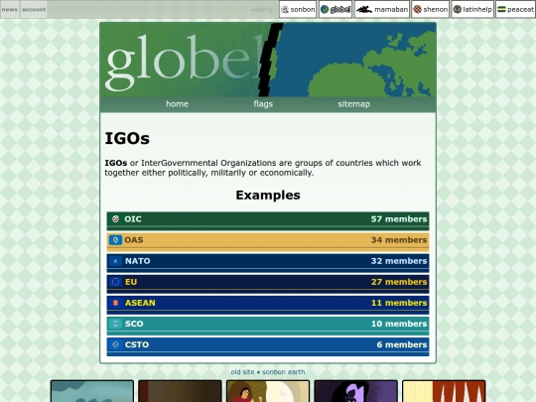Visit the latinhelp webring button
Screen dimensions: 536x402
tap(473, 9)
